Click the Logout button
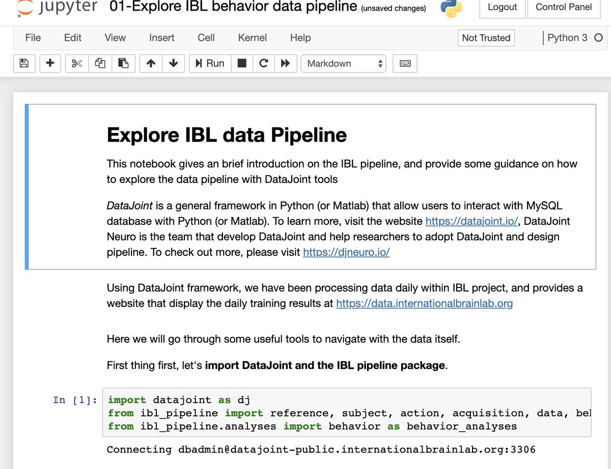The image size is (611, 469). (503, 8)
